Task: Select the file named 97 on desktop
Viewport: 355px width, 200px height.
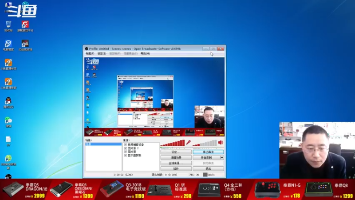Action: 8,141
